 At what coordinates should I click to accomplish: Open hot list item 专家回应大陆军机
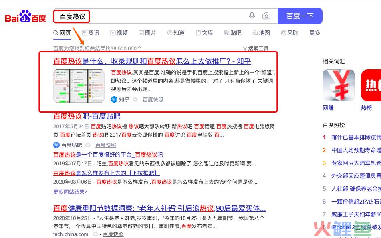tap(356, 163)
